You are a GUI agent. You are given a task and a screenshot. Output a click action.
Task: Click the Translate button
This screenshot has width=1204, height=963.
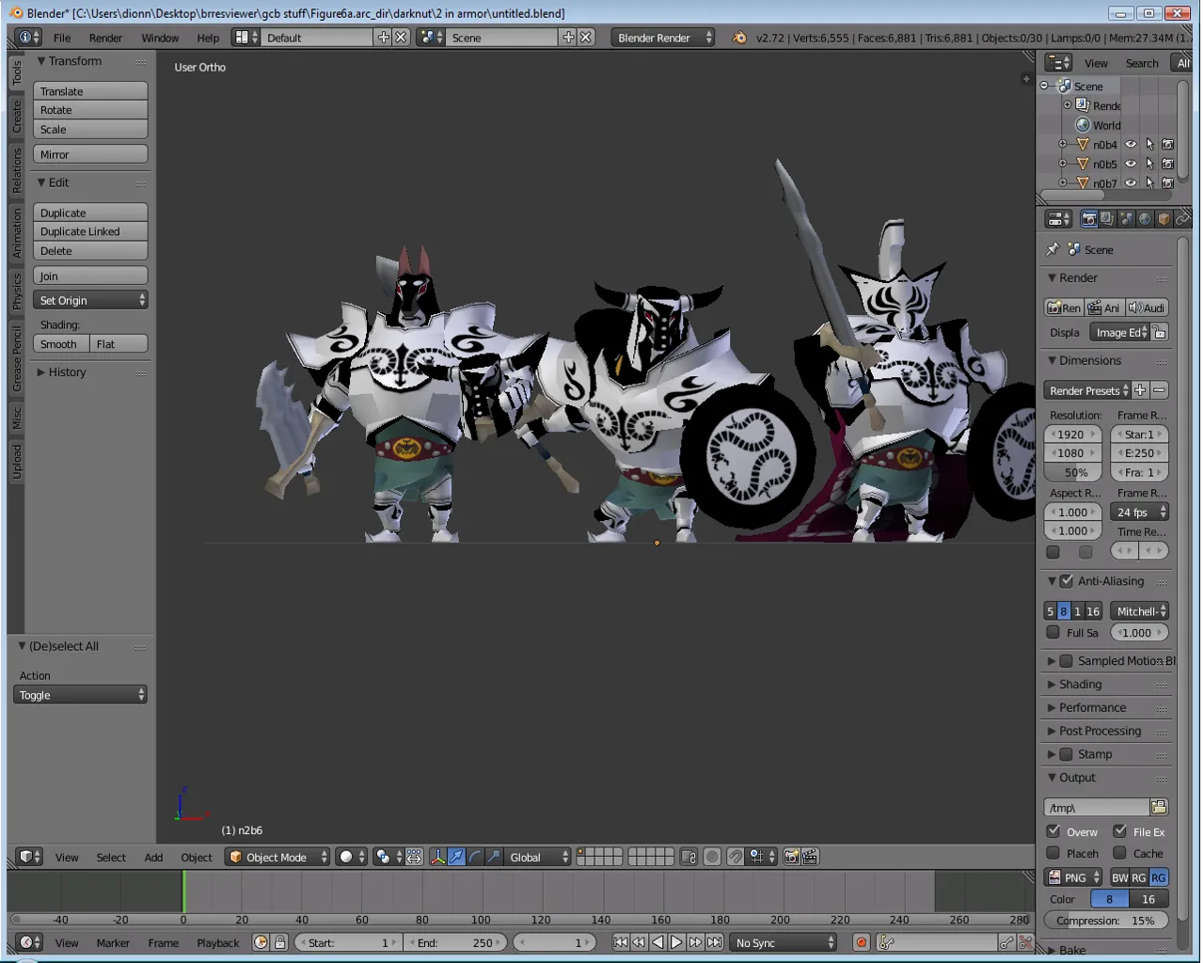(90, 91)
